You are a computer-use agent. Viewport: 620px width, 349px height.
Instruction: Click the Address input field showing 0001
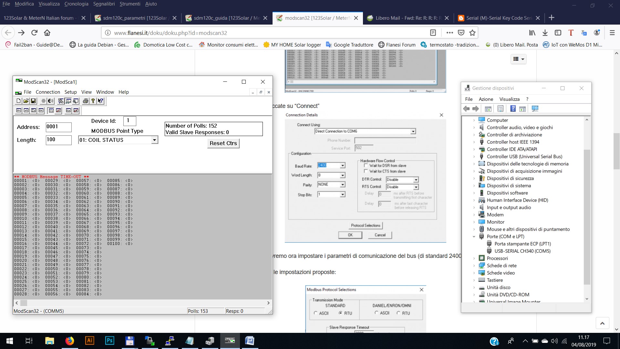[58, 127]
